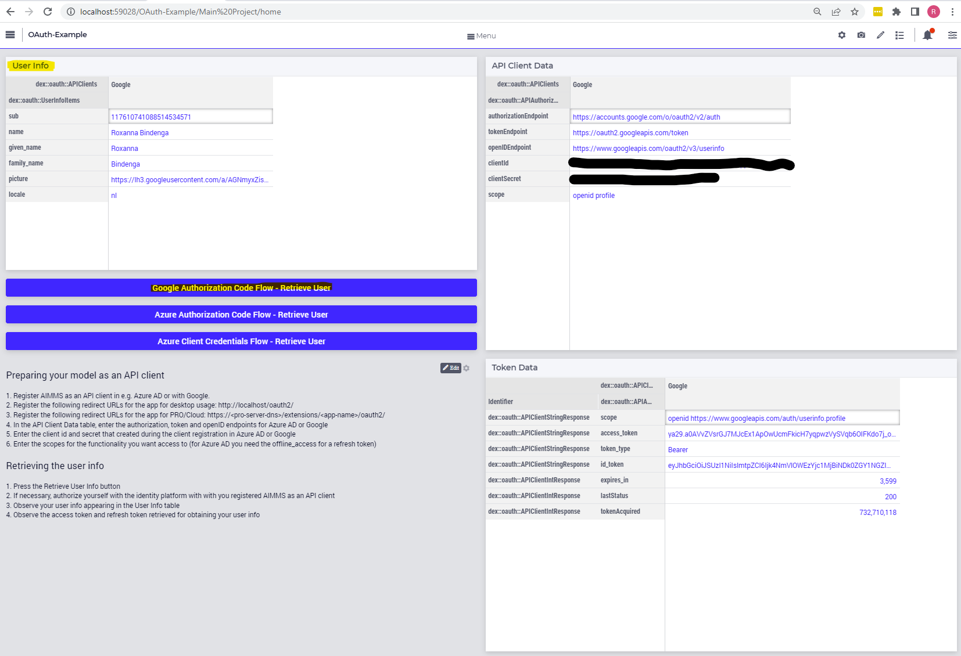Open the application settings gear
Image resolution: width=961 pixels, height=656 pixels.
click(x=842, y=35)
